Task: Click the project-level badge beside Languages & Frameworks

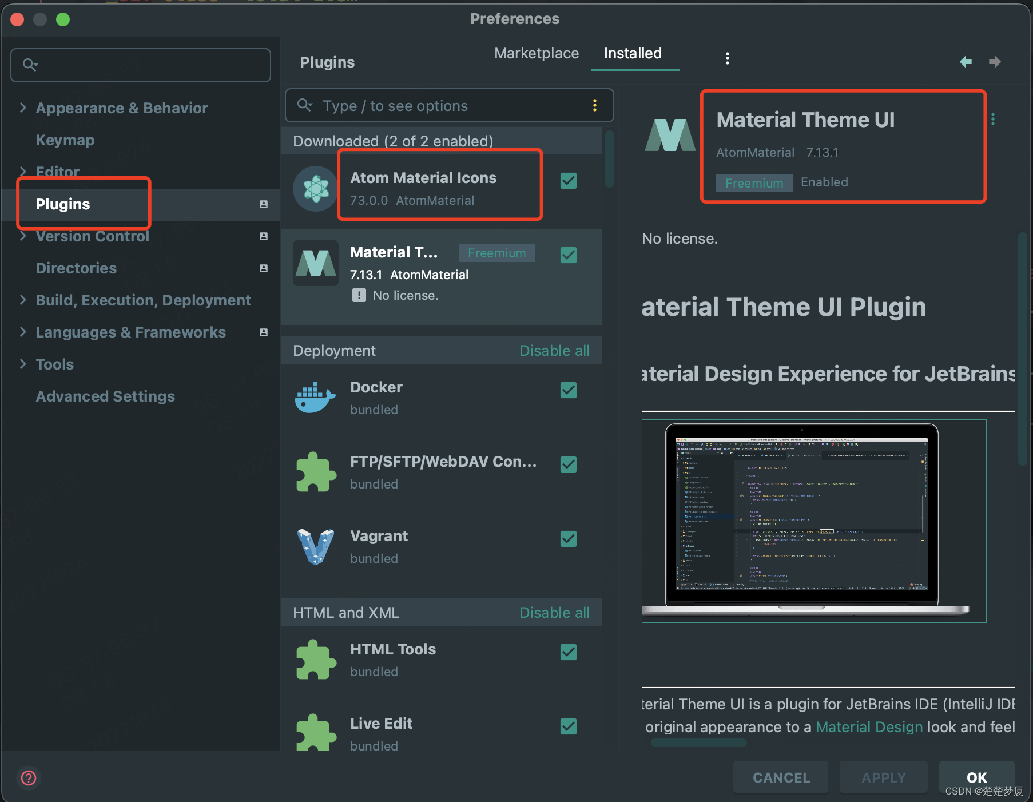Action: [264, 332]
